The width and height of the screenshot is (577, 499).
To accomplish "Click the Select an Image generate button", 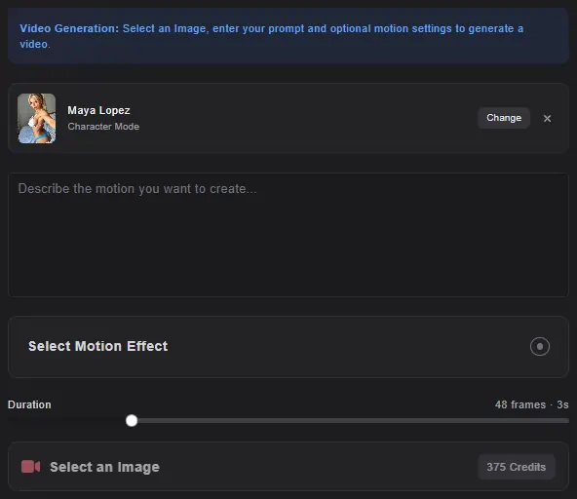I will coord(288,467).
